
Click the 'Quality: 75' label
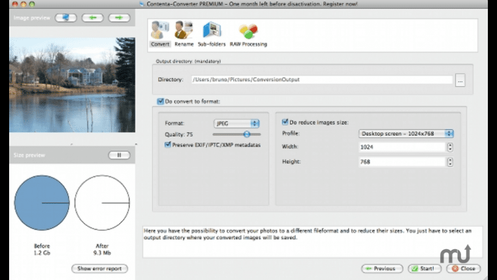179,134
